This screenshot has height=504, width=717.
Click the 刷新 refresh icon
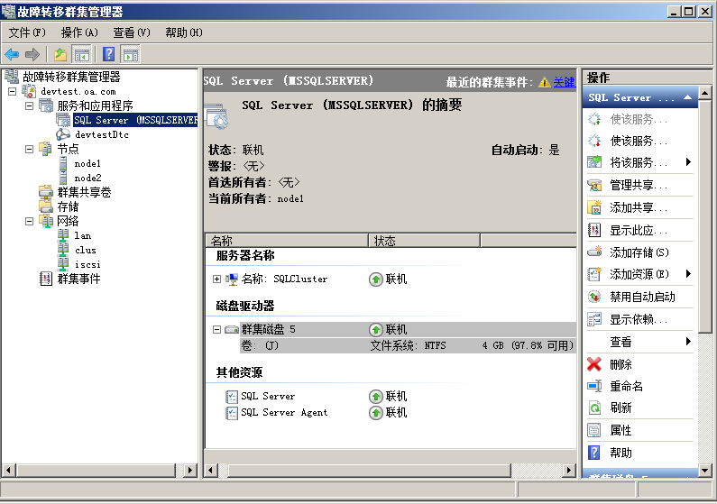point(594,408)
